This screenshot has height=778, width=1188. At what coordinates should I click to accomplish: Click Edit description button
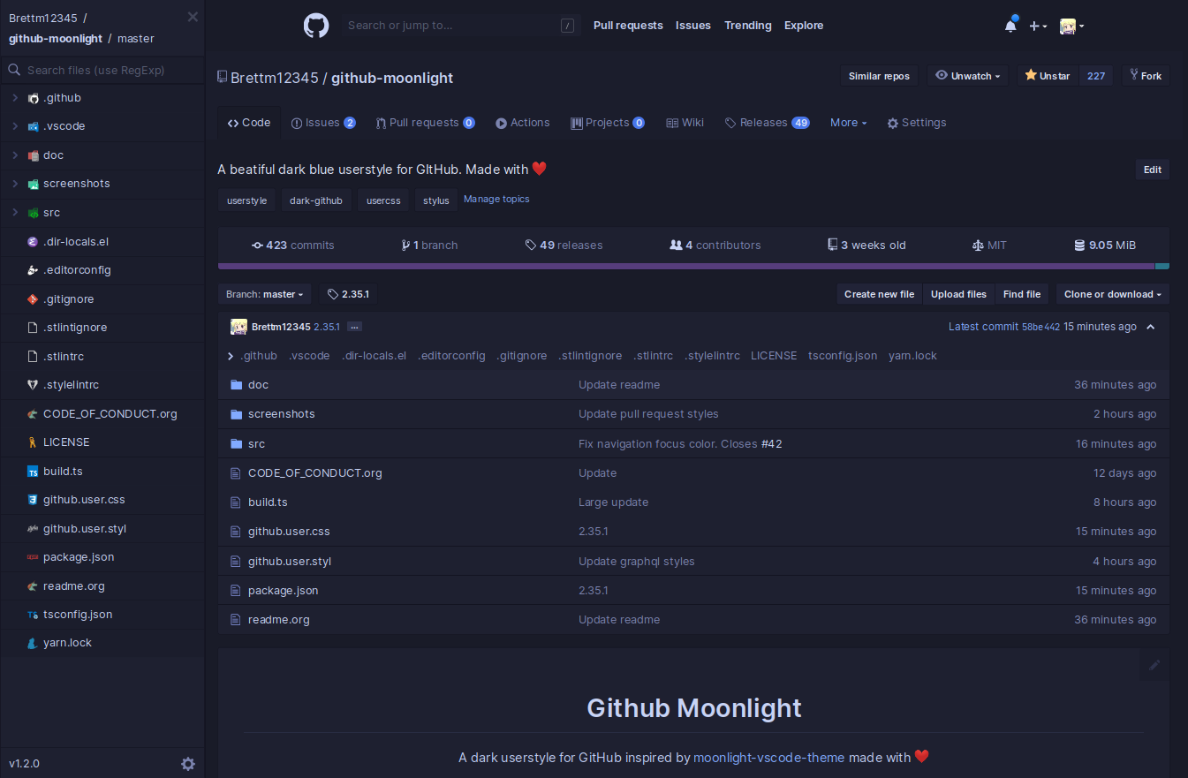click(1153, 170)
